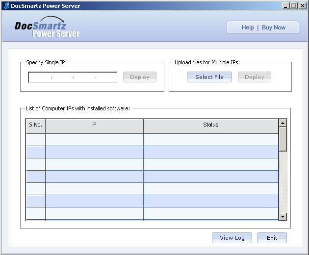Click the table scrollbar up arrow

click(x=283, y=123)
